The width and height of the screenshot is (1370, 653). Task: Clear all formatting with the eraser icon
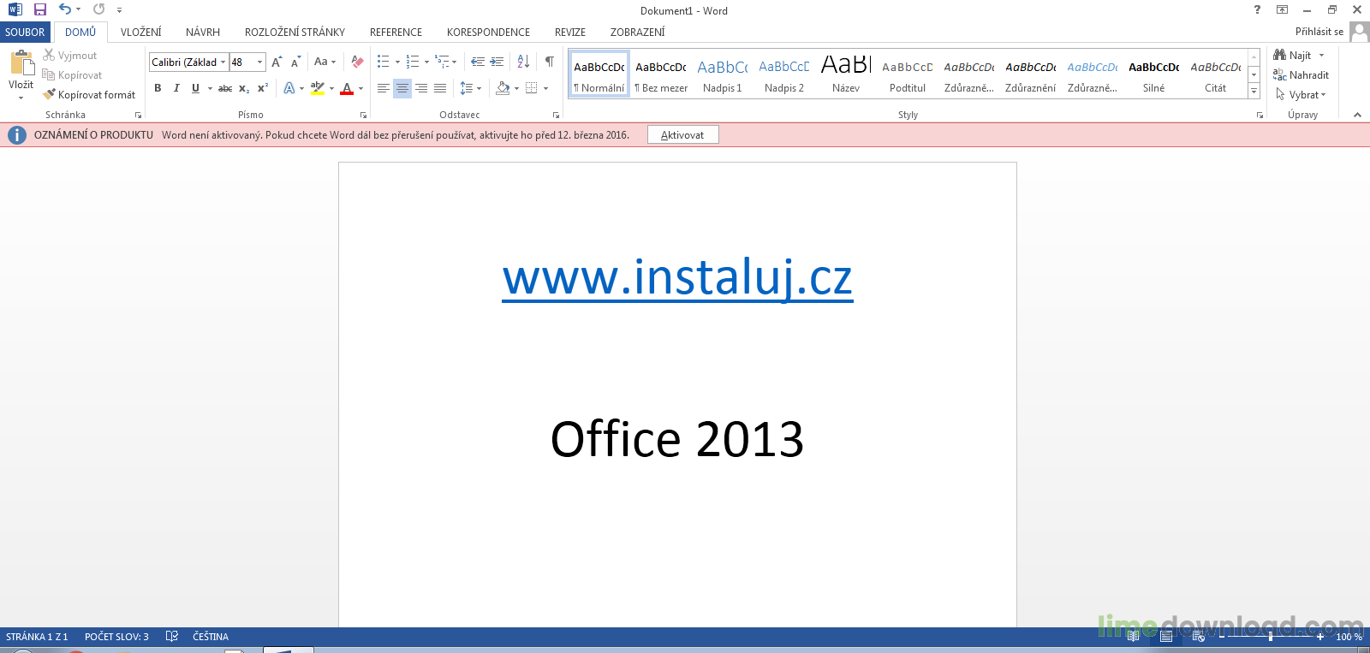(358, 62)
